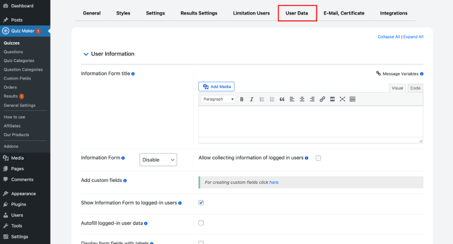Click the 'here' link for custom fields
This screenshot has width=453, height=244.
274,183
